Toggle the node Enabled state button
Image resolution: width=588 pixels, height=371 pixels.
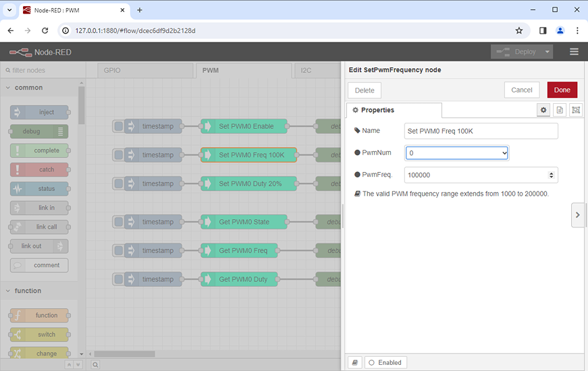pos(385,362)
